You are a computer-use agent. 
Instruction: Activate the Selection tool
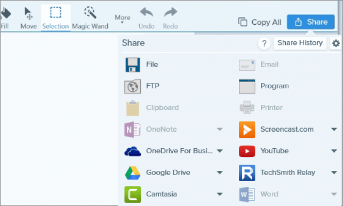click(x=56, y=18)
